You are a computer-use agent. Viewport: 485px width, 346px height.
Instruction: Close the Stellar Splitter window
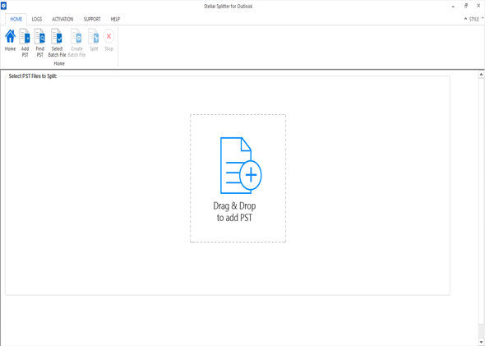478,6
